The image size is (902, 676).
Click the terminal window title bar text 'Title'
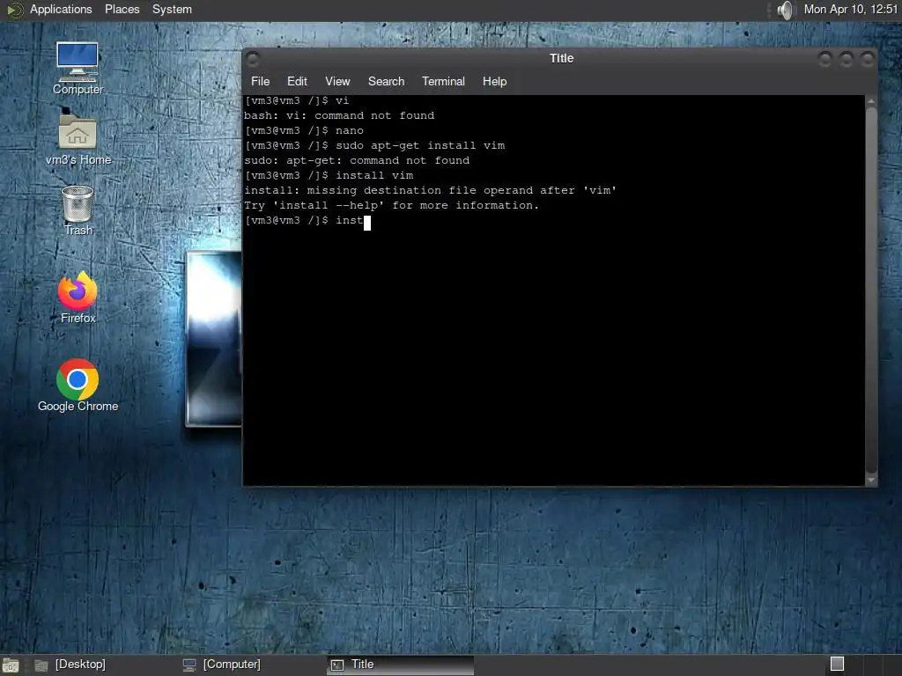coord(561,58)
